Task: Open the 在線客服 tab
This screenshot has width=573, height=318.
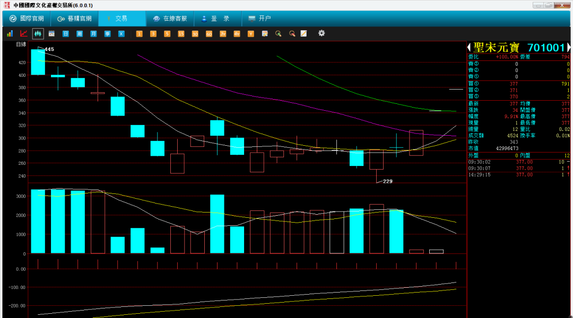Action: point(170,18)
